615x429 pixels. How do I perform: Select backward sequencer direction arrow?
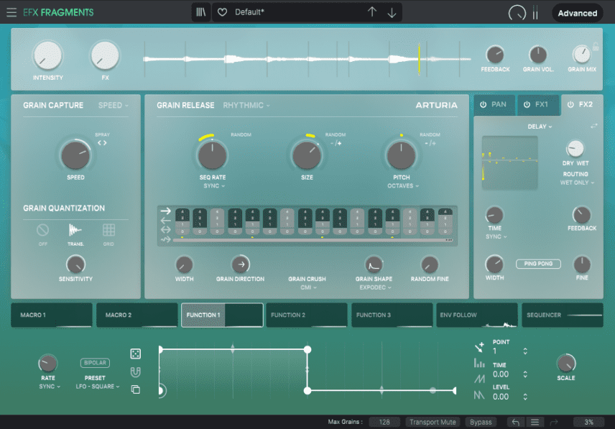coord(165,221)
